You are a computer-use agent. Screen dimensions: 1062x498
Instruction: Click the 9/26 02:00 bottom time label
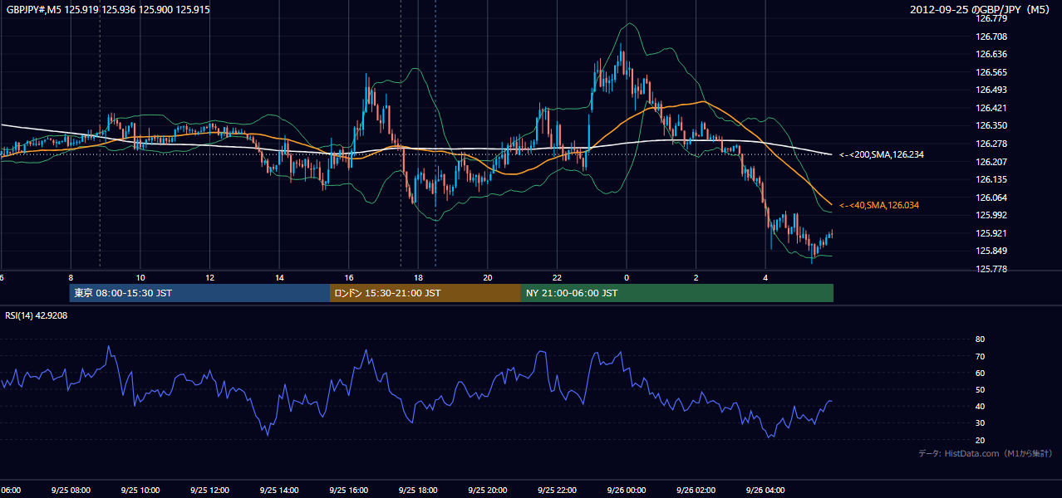point(696,490)
